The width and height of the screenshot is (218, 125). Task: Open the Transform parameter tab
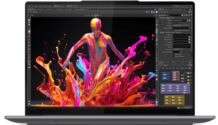pos(162,18)
